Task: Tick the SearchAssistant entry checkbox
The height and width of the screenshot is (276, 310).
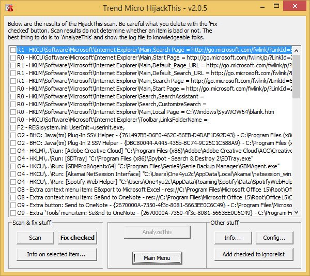Action: (13, 96)
